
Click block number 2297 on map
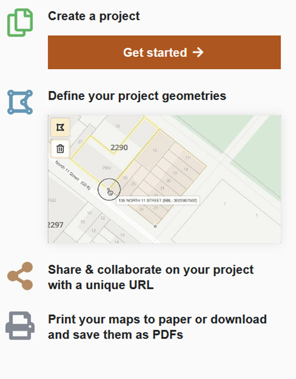55,224
